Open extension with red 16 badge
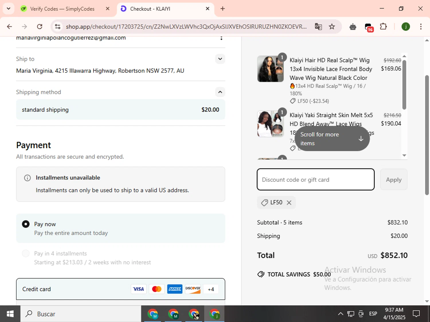This screenshot has width=430, height=322. pos(369,27)
